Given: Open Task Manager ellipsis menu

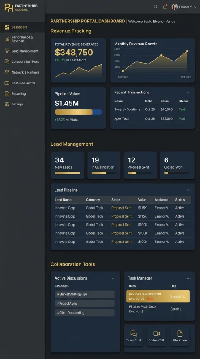Looking at the screenshot, I should (x=188, y=278).
